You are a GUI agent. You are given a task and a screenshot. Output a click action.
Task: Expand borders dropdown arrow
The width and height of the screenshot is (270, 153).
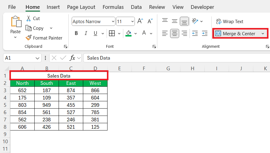119,33
